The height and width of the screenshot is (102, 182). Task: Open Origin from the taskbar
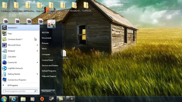point(42,99)
